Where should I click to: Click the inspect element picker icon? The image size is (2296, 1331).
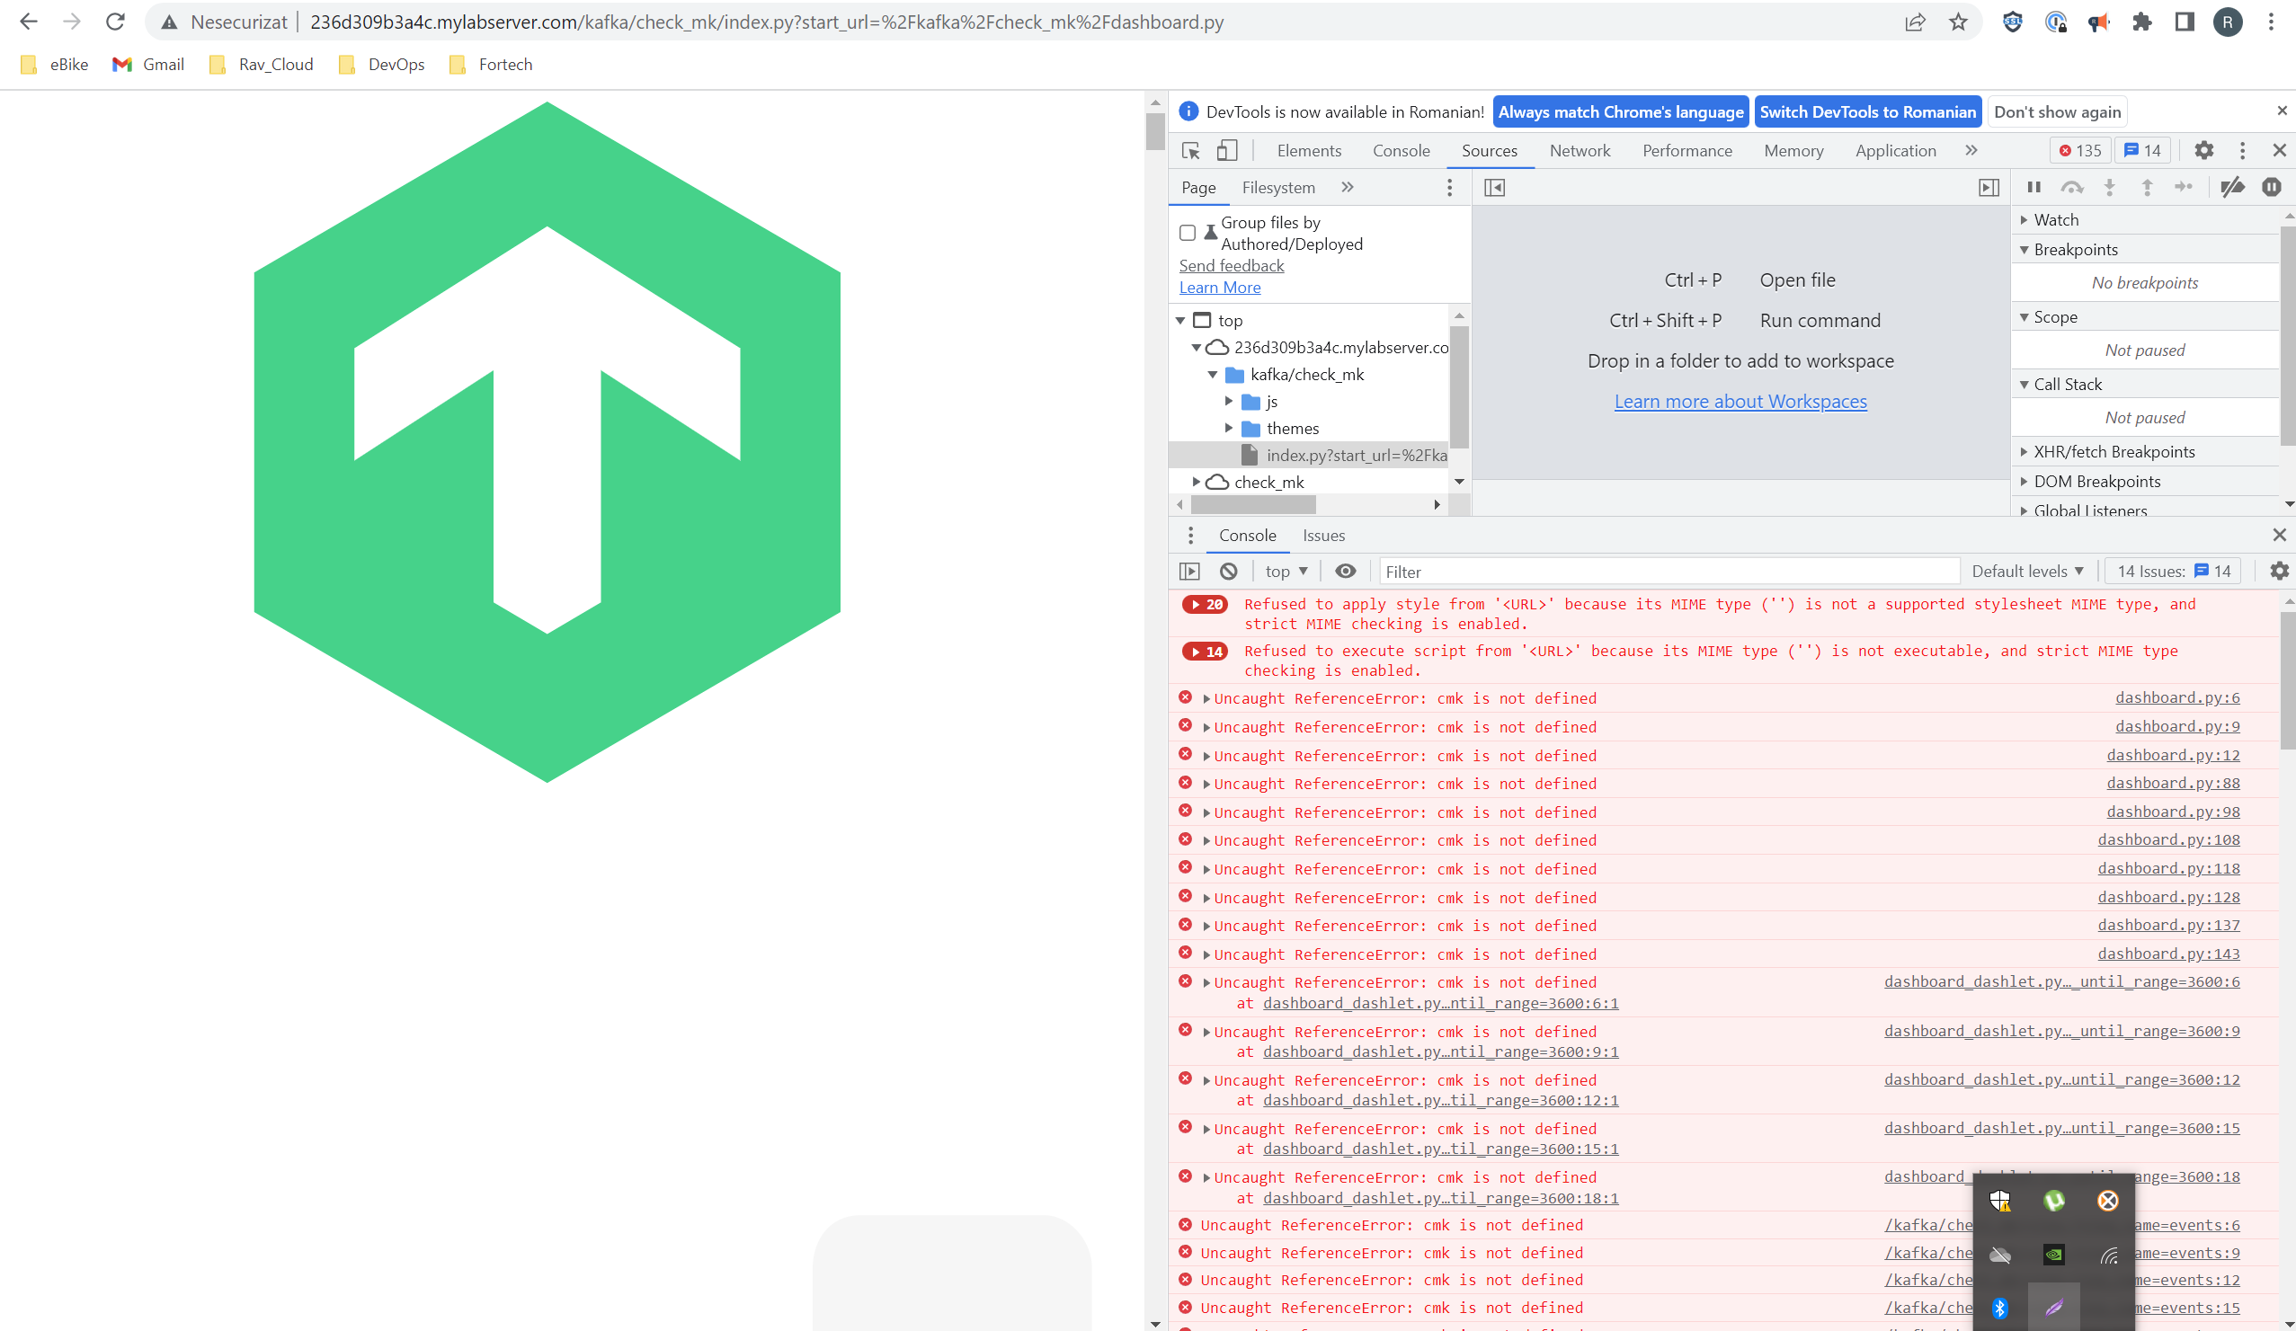coord(1190,151)
